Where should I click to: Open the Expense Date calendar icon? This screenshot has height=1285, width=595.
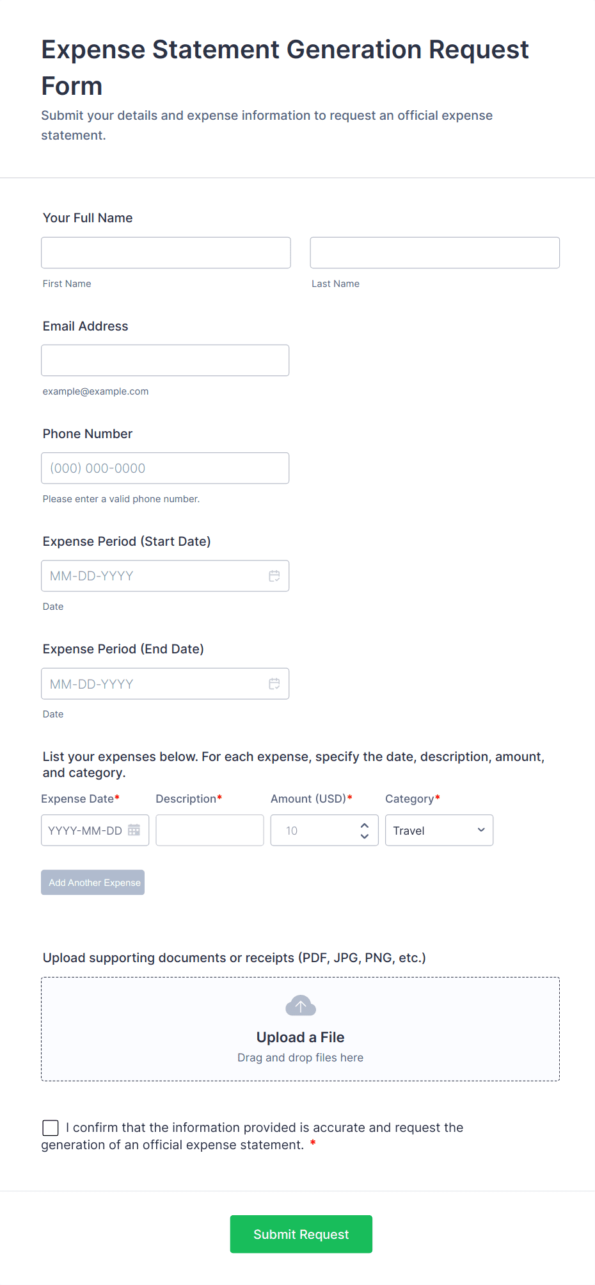coord(134,830)
